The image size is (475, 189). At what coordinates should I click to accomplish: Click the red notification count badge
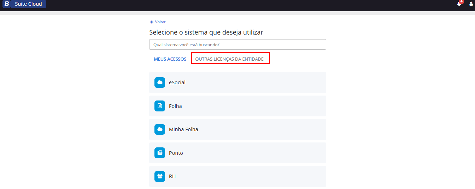pyautogui.click(x=461, y=1)
